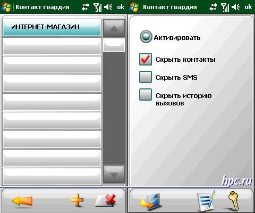The height and width of the screenshot is (213, 255).
Task: Click the golden key password icon
Action: click(234, 201)
